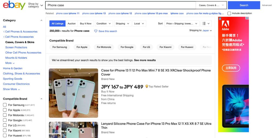
Task: Open the Shipping filter dropdown
Action: point(123,24)
